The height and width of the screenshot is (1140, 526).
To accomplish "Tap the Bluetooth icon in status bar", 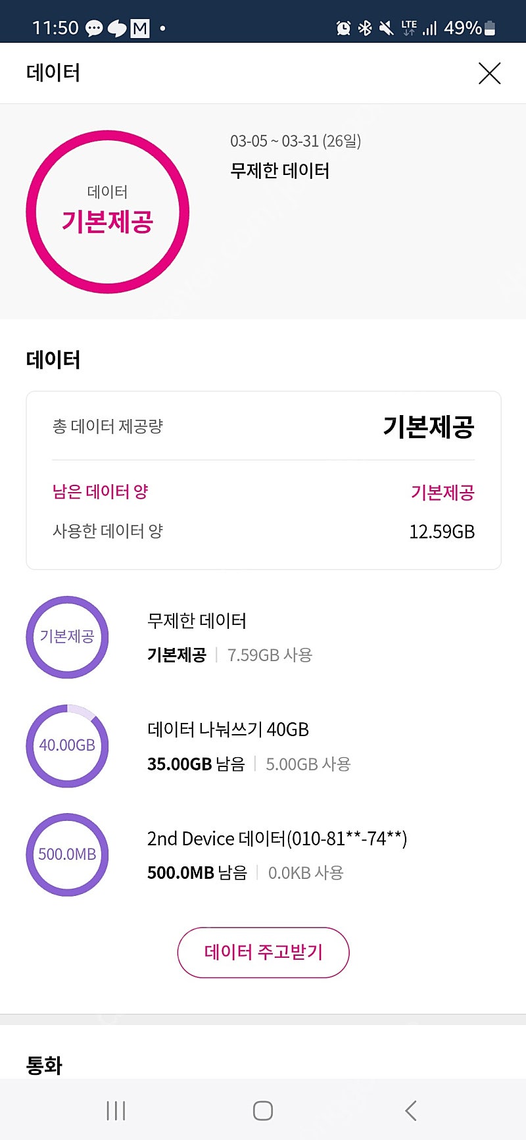I will (x=365, y=28).
